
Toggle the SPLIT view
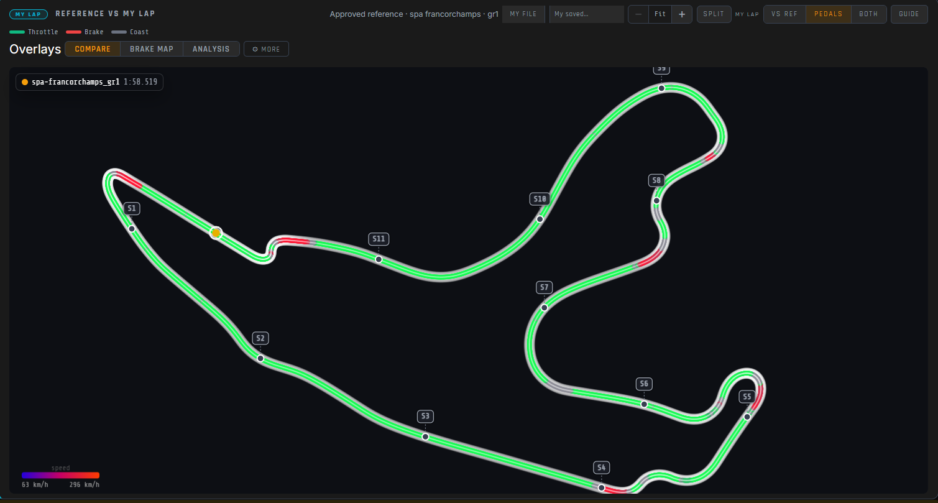point(714,14)
